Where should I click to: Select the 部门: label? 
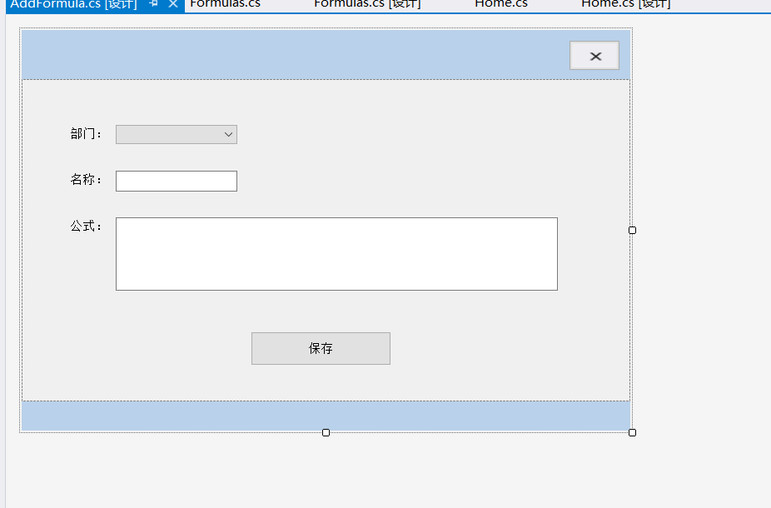86,134
